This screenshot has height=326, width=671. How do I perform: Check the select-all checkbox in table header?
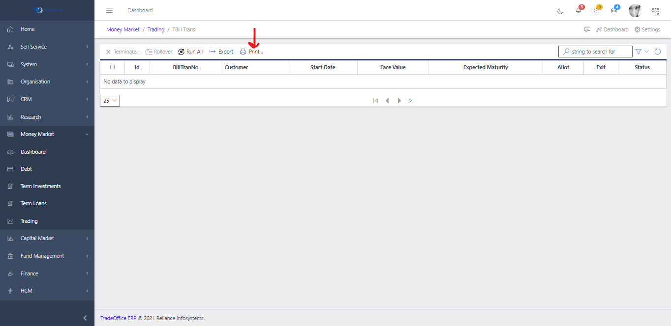pos(112,67)
